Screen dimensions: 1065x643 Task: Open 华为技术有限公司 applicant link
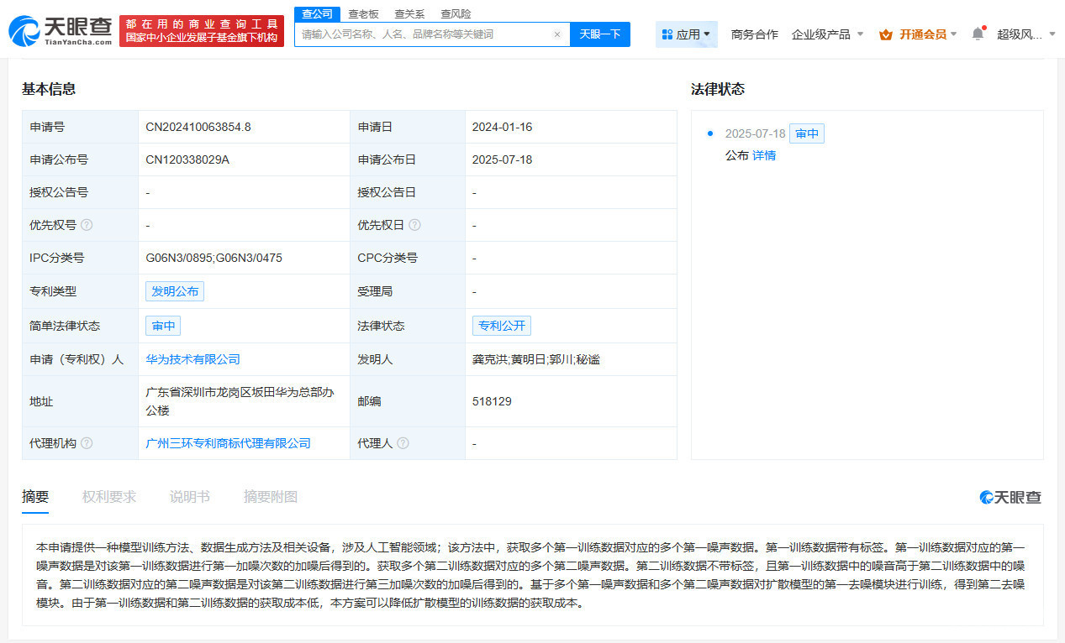pyautogui.click(x=192, y=359)
